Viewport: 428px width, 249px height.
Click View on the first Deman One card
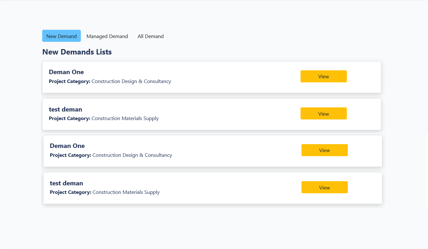323,76
